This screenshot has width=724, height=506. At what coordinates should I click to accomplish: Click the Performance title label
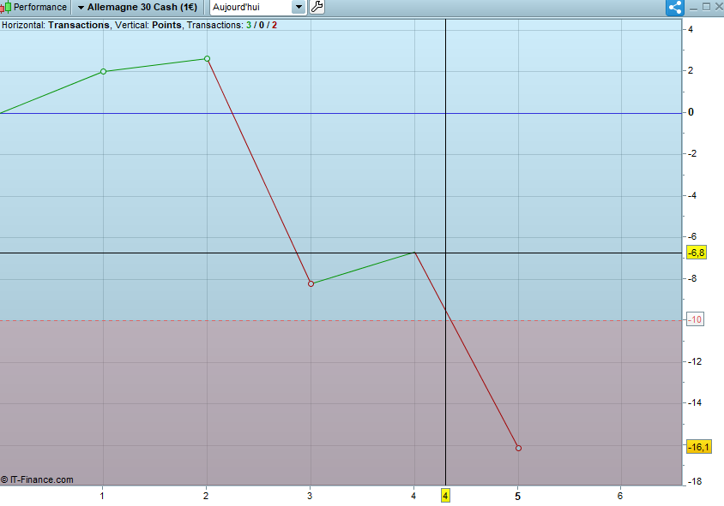[x=40, y=8]
